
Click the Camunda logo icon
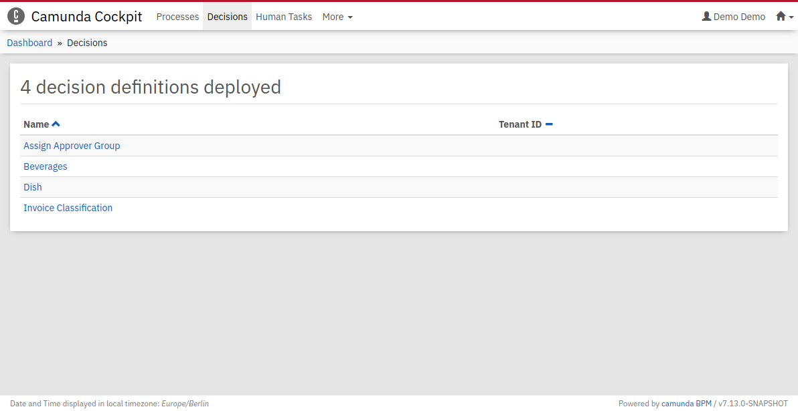click(x=16, y=17)
